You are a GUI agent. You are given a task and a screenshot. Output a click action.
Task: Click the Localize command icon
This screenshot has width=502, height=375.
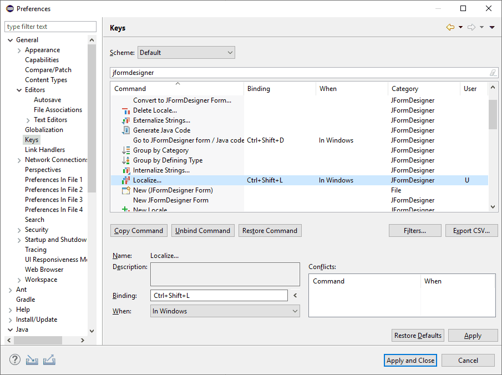click(x=126, y=180)
